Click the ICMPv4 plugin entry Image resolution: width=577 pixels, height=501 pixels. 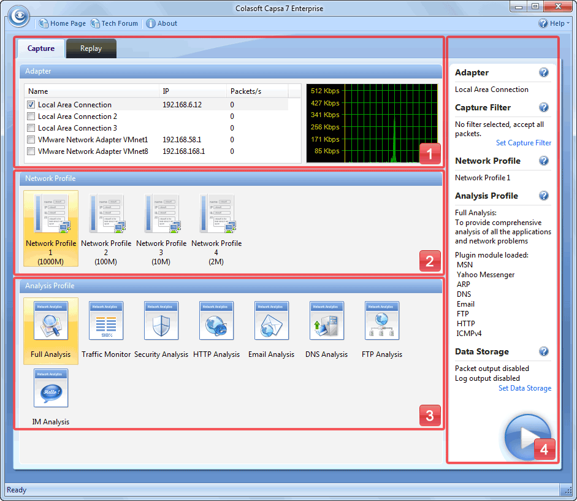coord(469,334)
